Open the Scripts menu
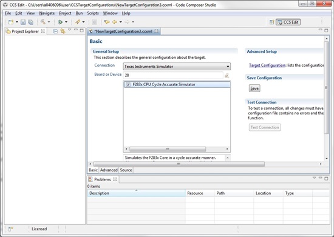The width and height of the screenshot is (334, 237). 93,13
